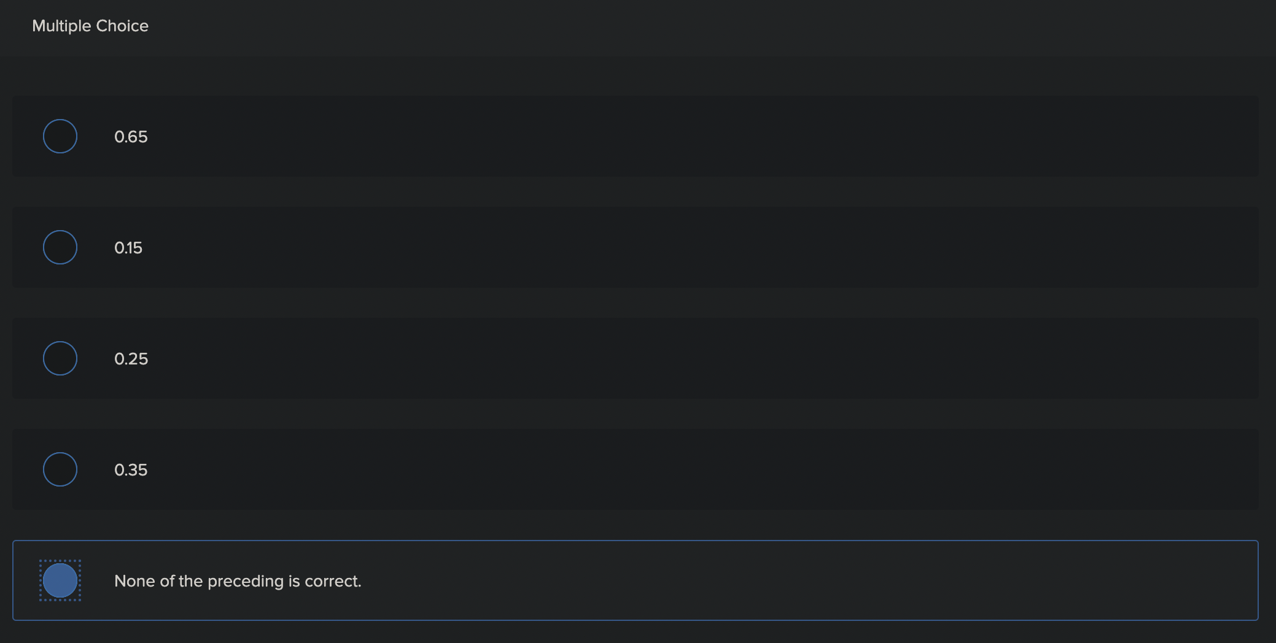Select the radio button for 0.15
Screen dimensions: 1276x643
60,247
